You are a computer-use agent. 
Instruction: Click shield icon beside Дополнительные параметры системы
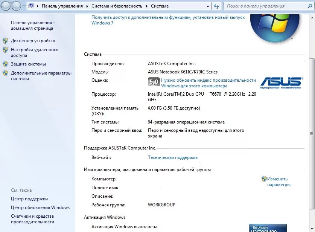[5, 73]
